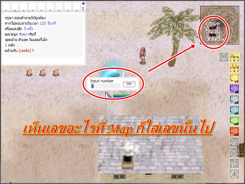Open the eighth hotkey slot's dropdown arrow
The width and height of the screenshot is (245, 184).
click(68, 11)
